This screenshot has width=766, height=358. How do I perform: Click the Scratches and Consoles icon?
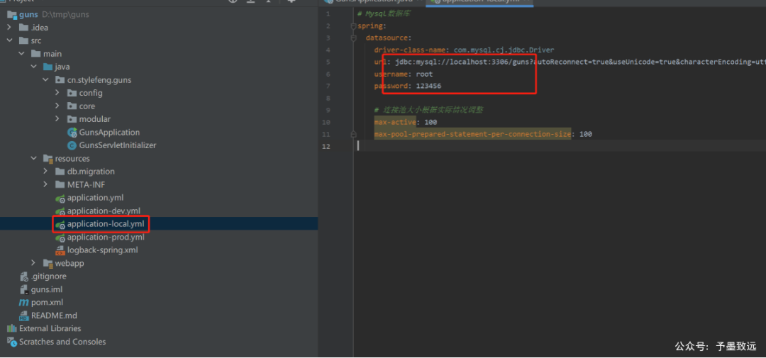click(x=12, y=342)
